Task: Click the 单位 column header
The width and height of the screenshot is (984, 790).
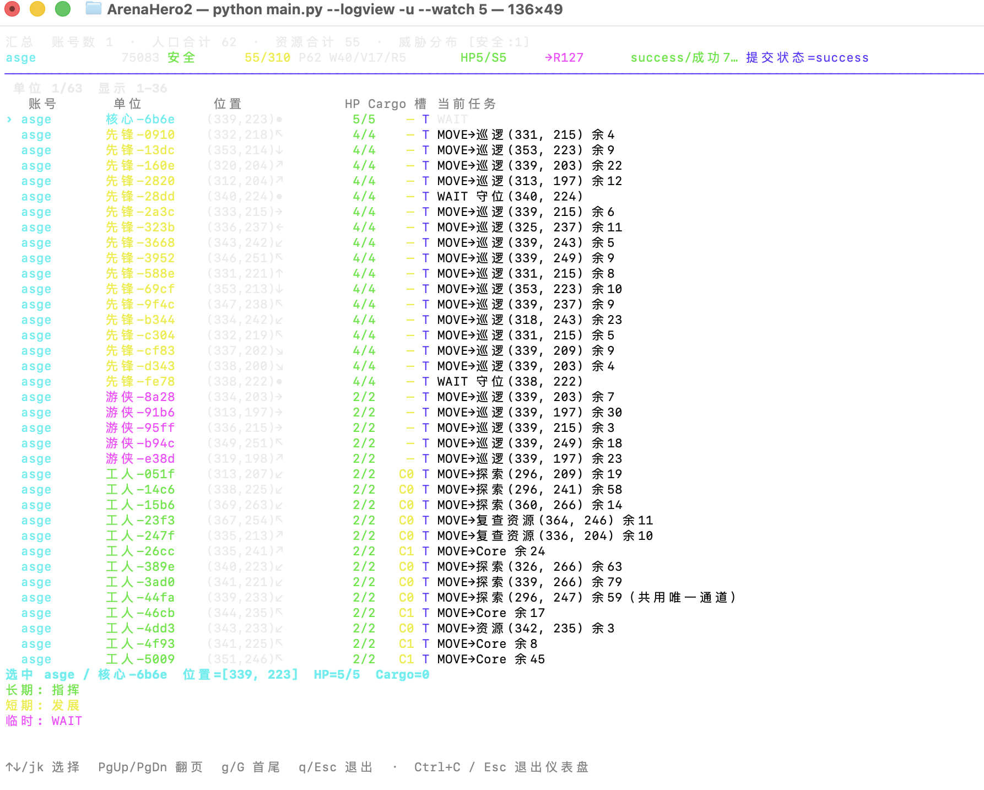Action: [127, 104]
